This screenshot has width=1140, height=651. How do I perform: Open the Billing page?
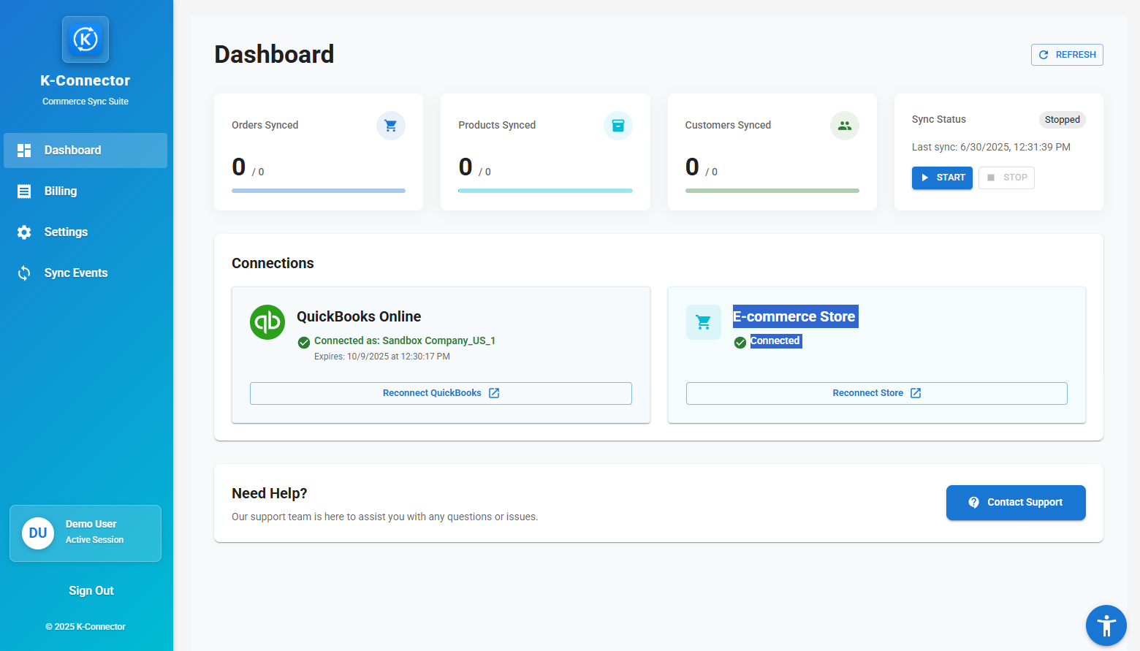tap(85, 191)
